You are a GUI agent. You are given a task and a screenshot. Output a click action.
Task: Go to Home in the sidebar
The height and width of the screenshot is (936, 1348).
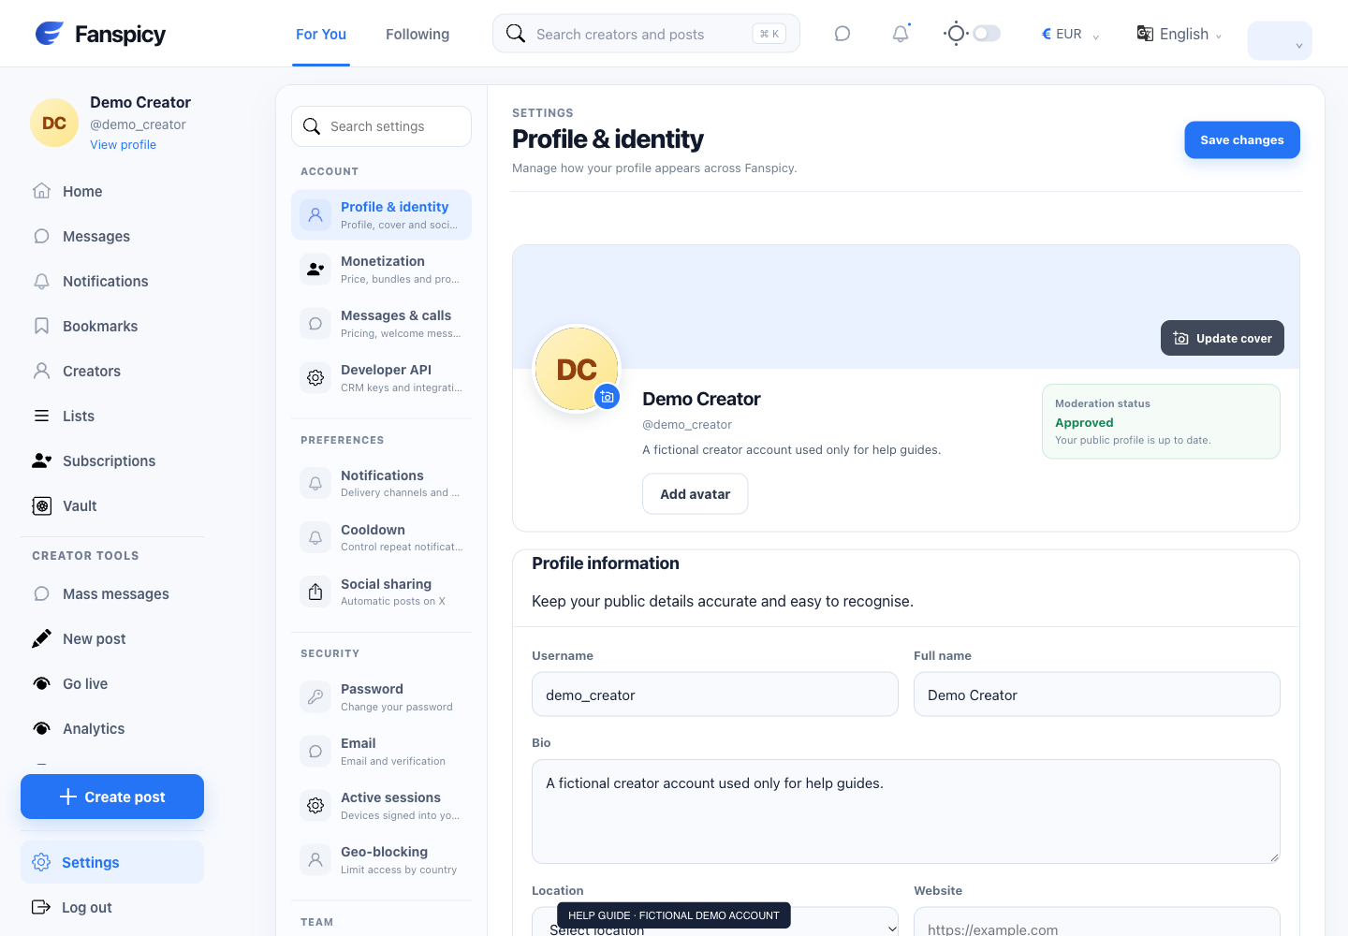pos(112,191)
